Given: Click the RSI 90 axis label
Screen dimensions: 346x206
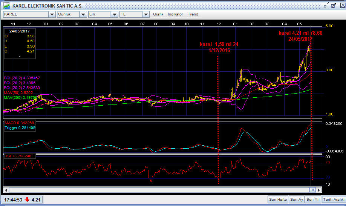Looking at the screenshot, I should click(328, 157).
